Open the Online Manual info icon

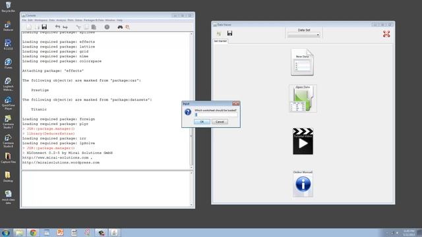click(x=303, y=184)
